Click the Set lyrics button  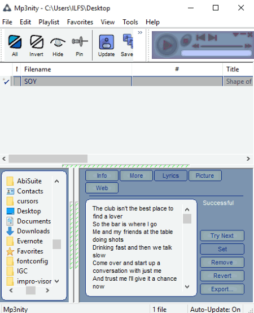[222, 249]
